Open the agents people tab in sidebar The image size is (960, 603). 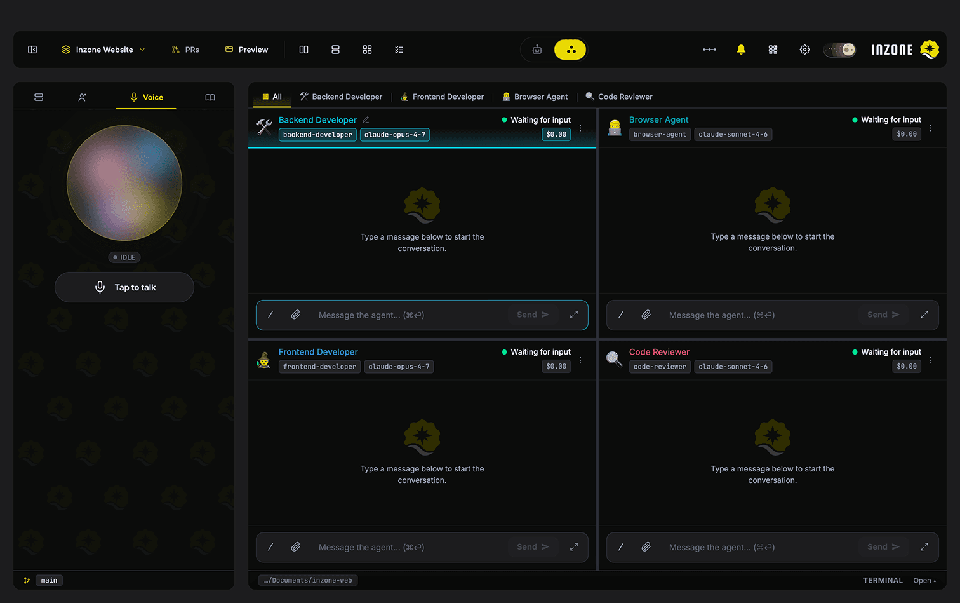pyautogui.click(x=83, y=97)
